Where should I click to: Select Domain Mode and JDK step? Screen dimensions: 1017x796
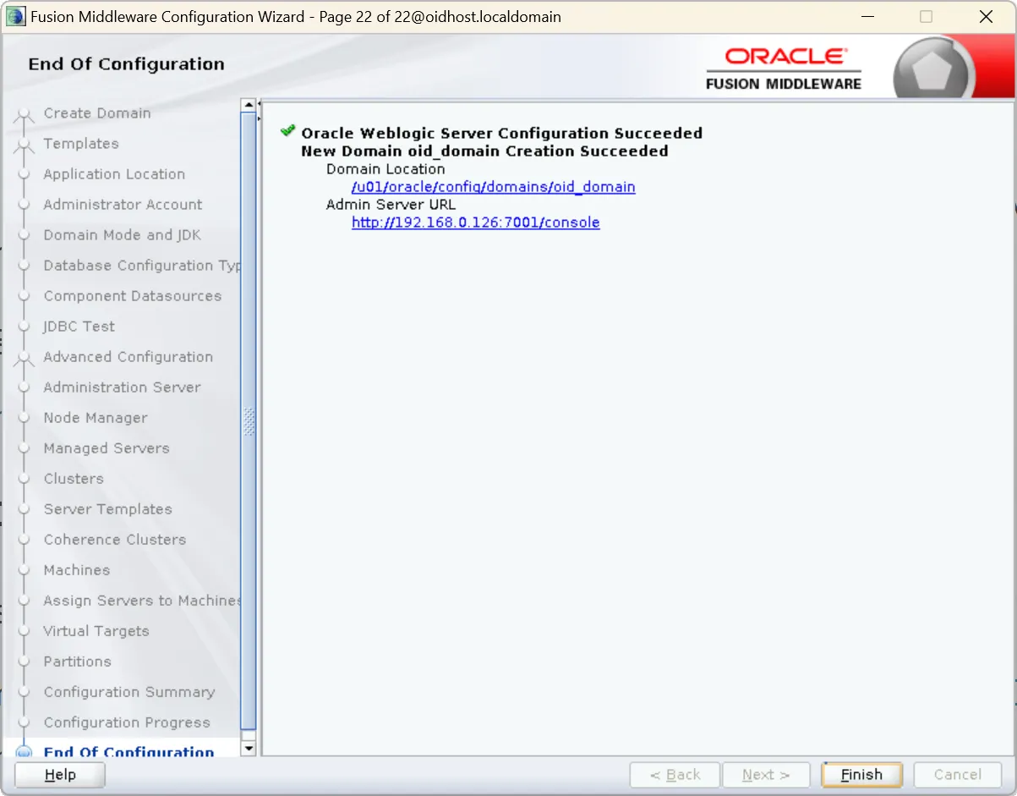click(x=123, y=235)
